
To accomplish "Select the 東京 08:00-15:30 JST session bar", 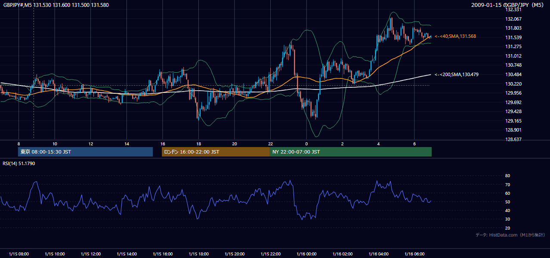I will tap(85, 152).
